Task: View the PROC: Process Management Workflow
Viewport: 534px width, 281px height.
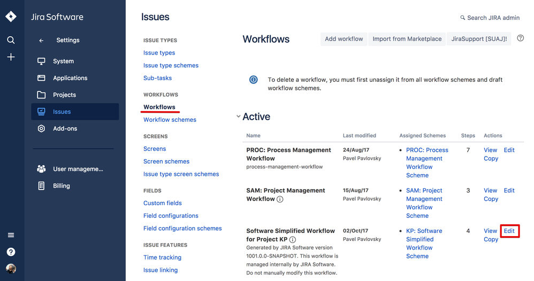Action: tap(491, 150)
